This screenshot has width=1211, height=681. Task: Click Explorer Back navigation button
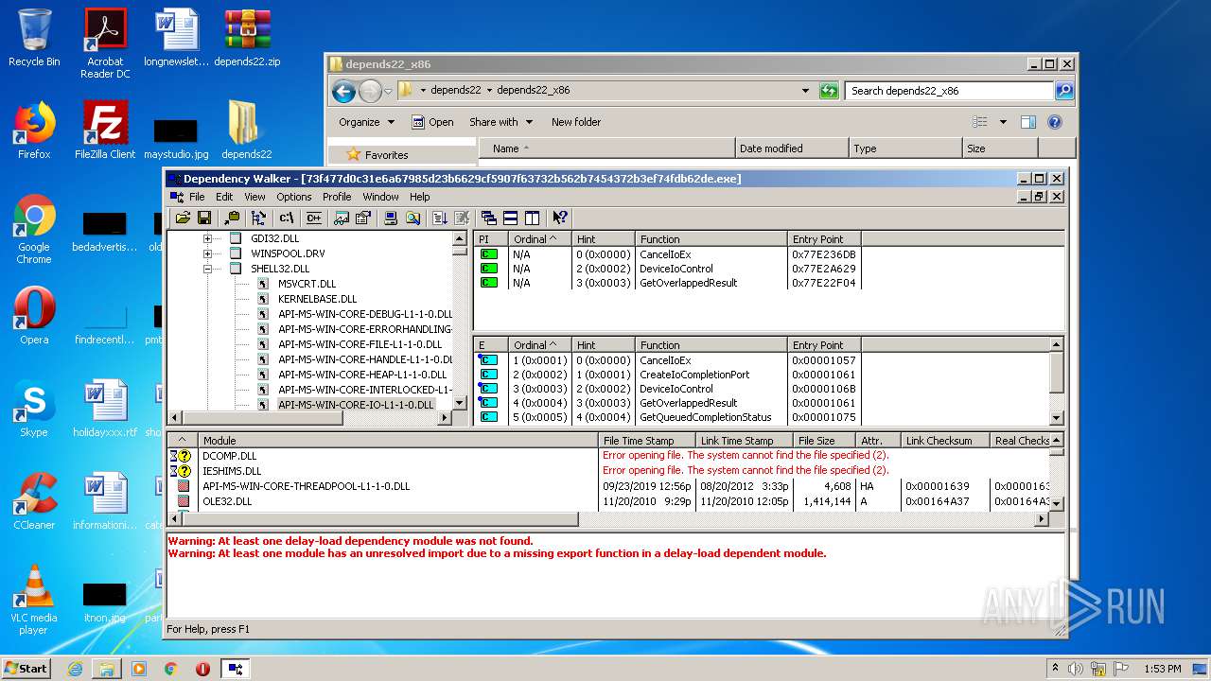click(343, 91)
